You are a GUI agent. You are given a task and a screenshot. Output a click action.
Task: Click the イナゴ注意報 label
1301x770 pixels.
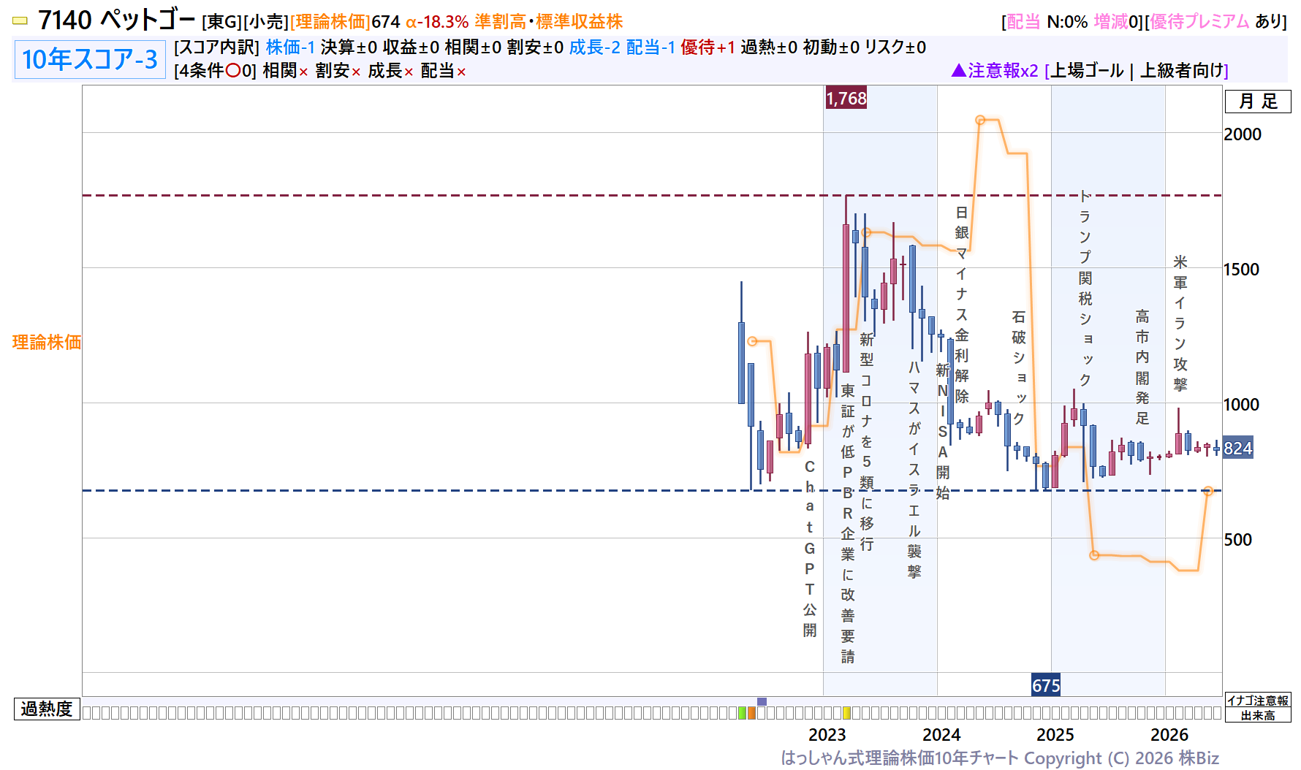[x=1258, y=701]
